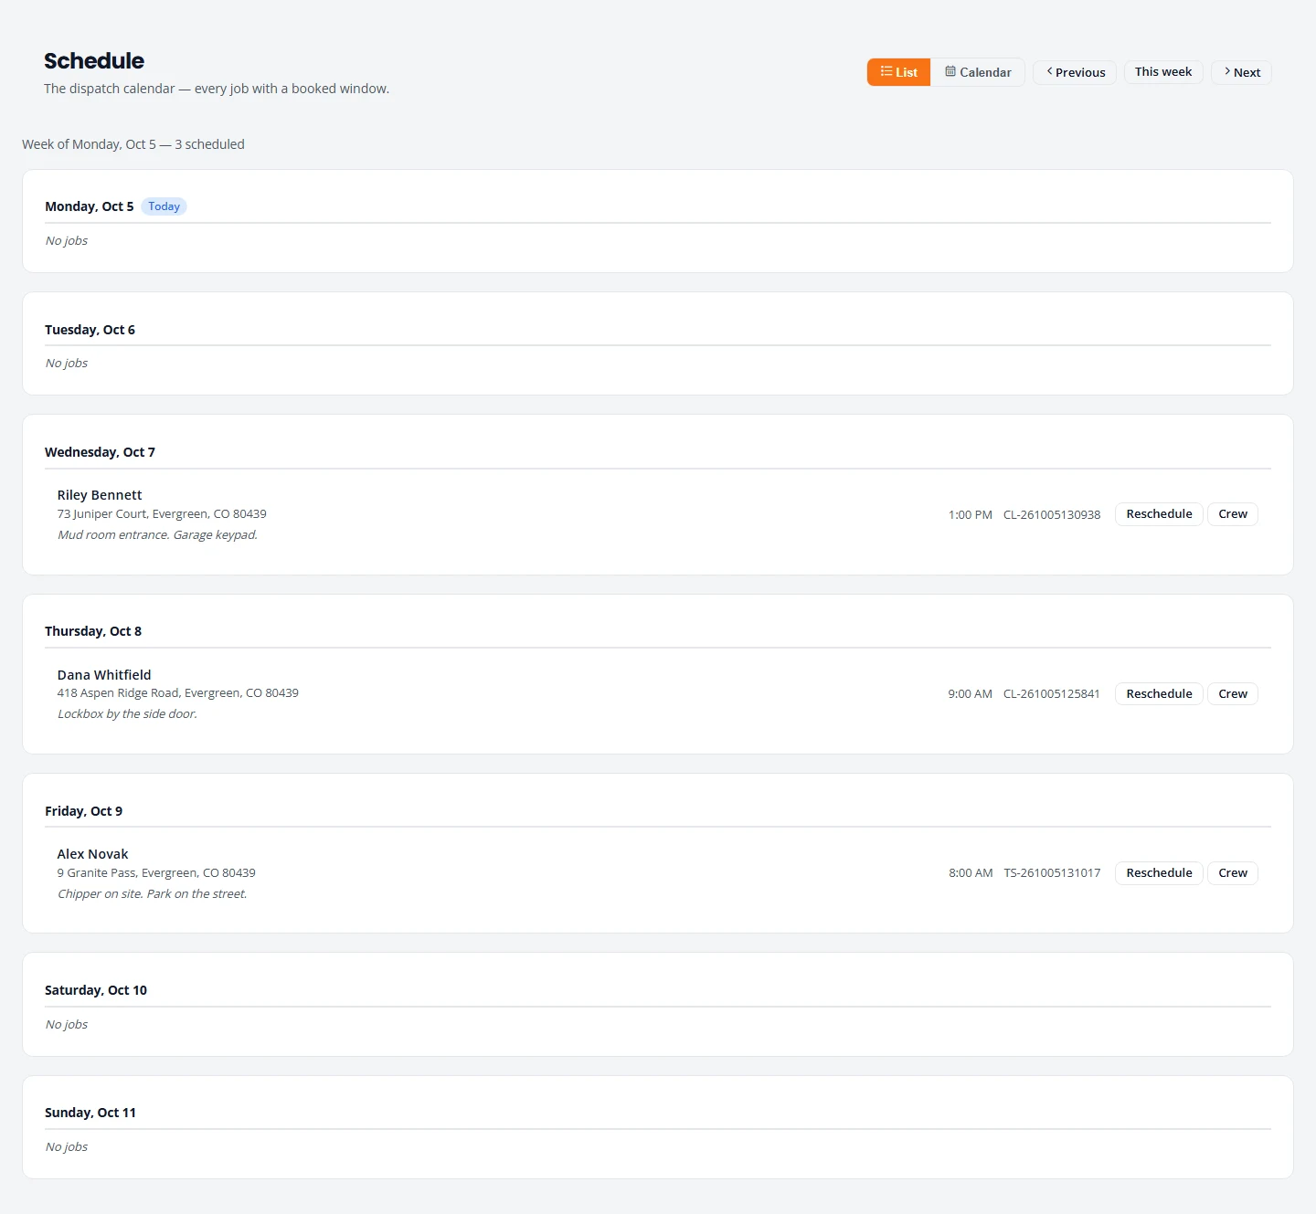Click the 1:00 PM time
Screen dimensions: 1316x1214
click(x=971, y=515)
